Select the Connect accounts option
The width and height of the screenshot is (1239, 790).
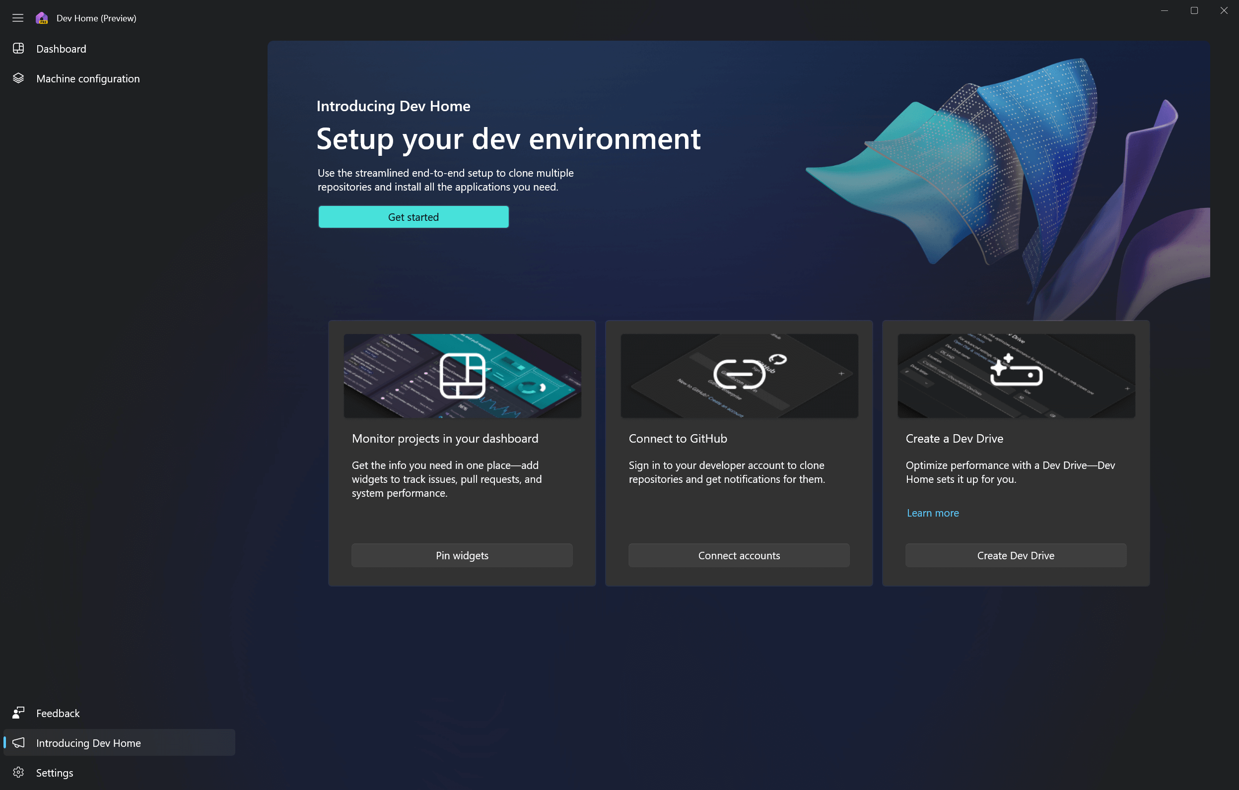pyautogui.click(x=739, y=555)
